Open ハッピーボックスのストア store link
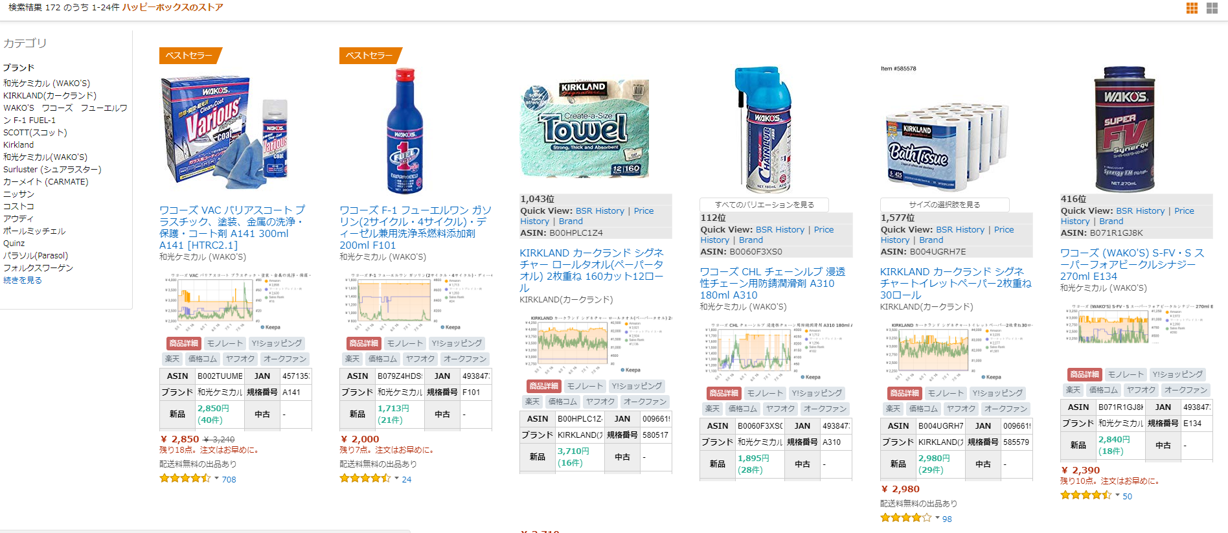 (173, 7)
